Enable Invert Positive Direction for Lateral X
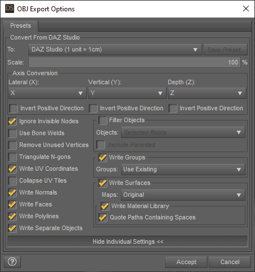The image size is (255, 272). pyautogui.click(x=14, y=109)
